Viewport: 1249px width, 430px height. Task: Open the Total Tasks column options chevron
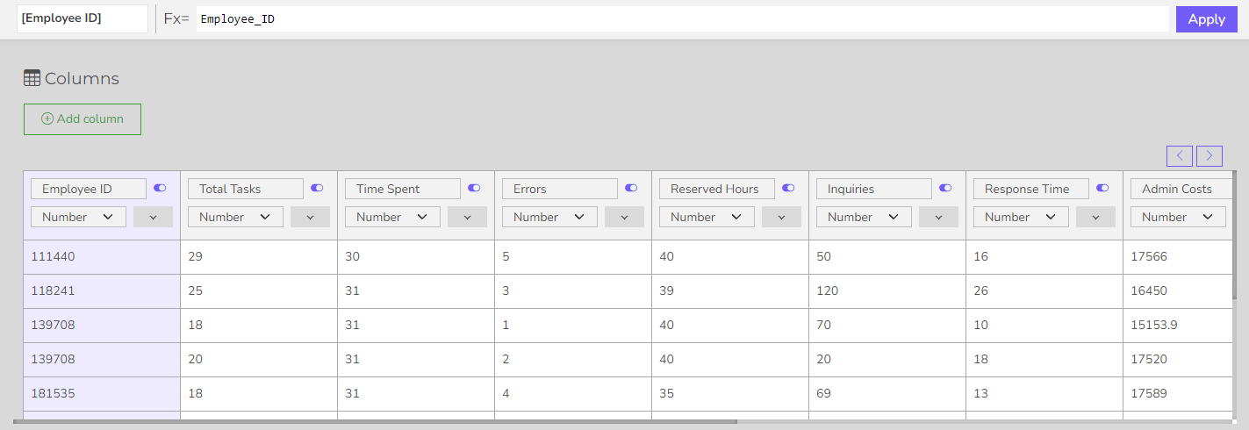[x=310, y=217]
